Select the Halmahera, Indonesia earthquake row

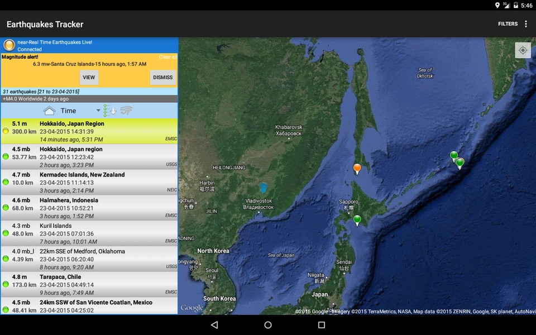point(89,208)
